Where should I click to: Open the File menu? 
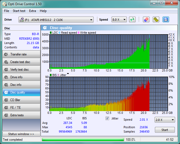click(7, 11)
